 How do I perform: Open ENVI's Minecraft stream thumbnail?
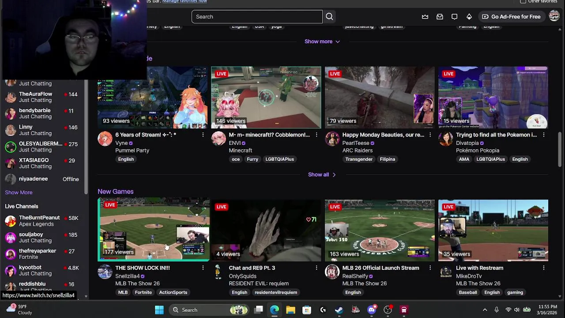click(x=266, y=98)
